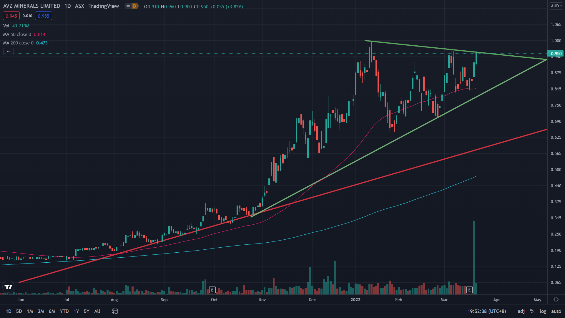Image resolution: width=565 pixels, height=318 pixels.
Task: Click the TradingView logo icon
Action: [8, 286]
